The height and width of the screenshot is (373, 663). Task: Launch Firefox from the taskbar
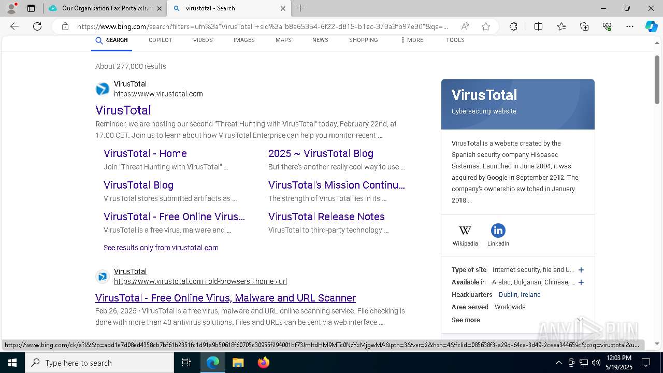pos(264,363)
